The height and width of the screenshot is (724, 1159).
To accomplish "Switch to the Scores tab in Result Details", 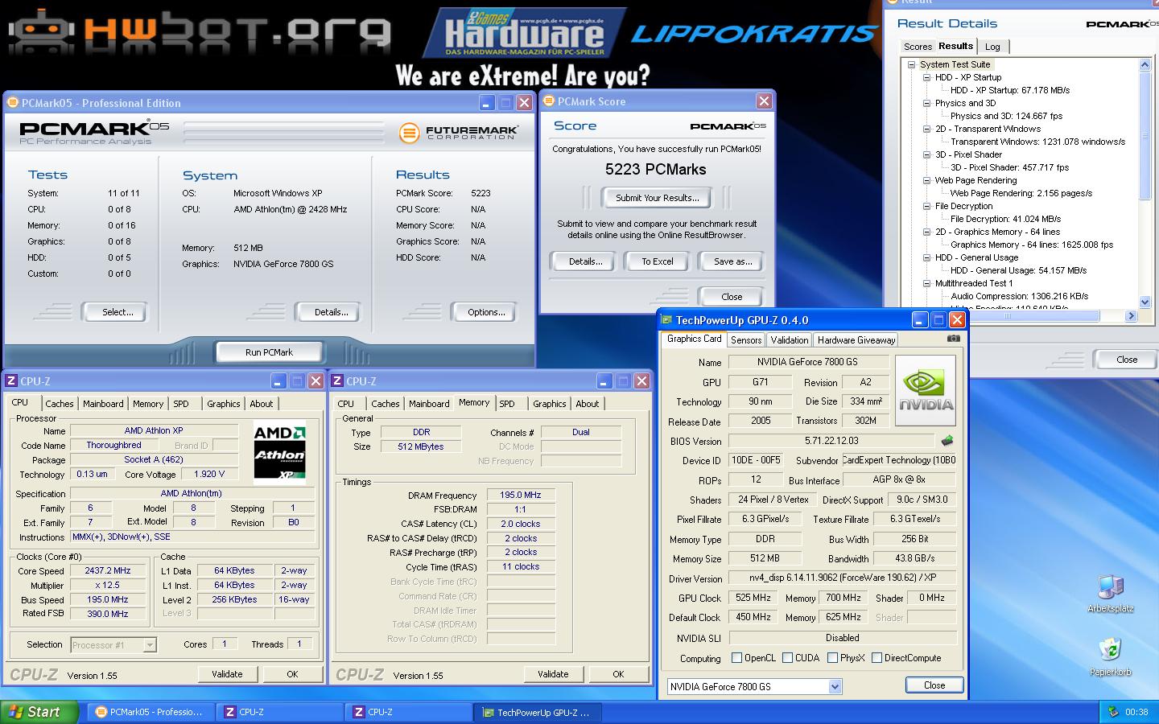I will click(x=918, y=47).
